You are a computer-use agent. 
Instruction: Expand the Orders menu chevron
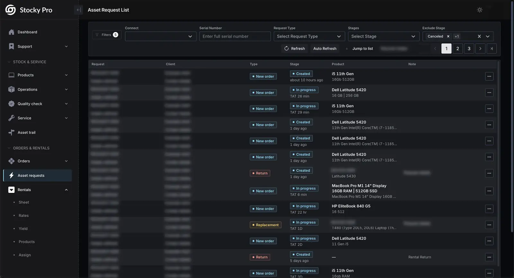[x=66, y=161]
